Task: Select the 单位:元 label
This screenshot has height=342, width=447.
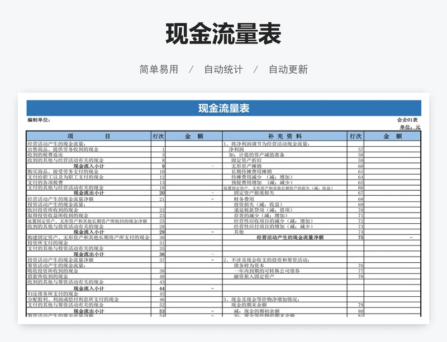Action: [x=410, y=127]
